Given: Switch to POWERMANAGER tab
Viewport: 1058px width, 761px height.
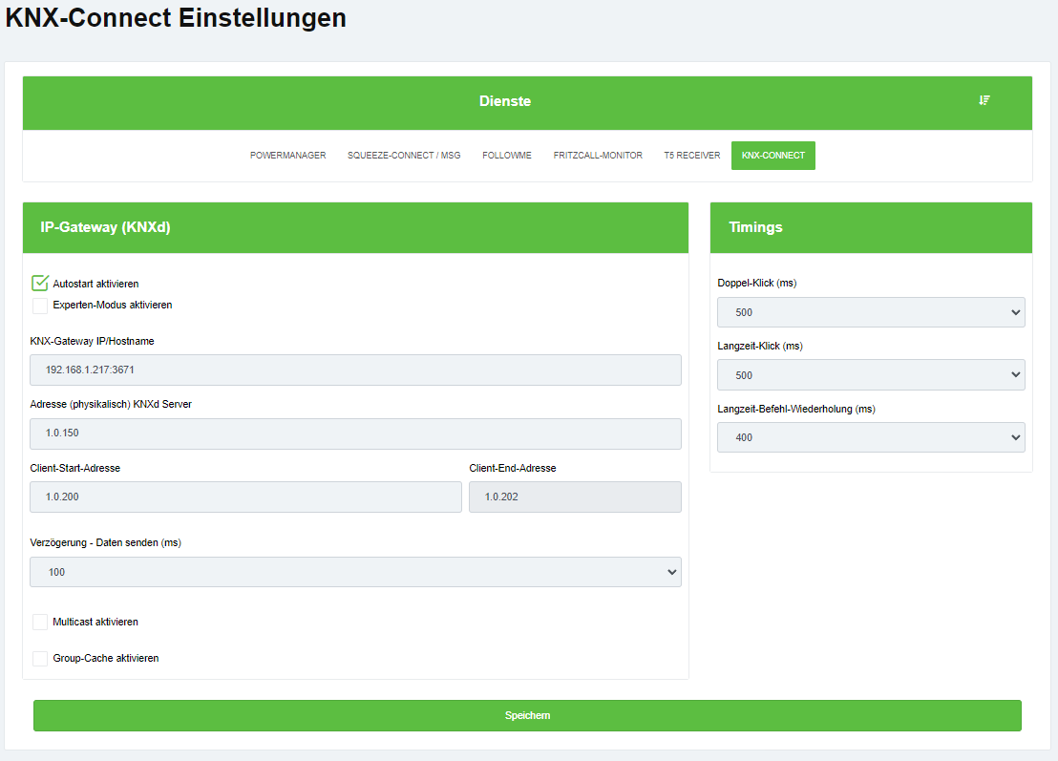Looking at the screenshot, I should pos(288,156).
